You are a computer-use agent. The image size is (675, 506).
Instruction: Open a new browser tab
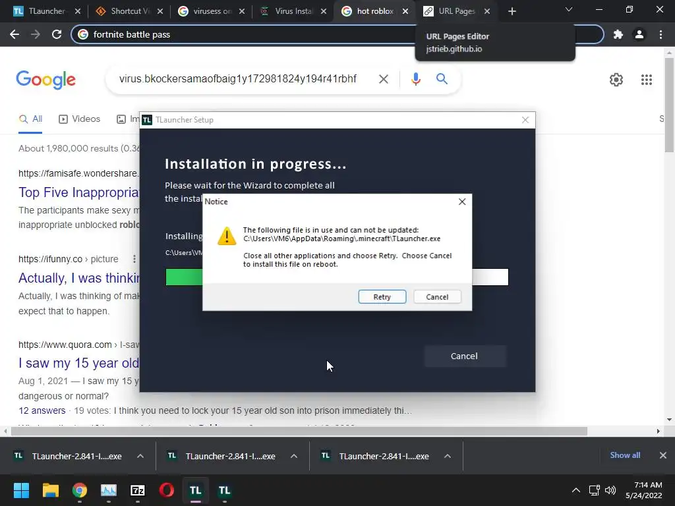(x=512, y=11)
